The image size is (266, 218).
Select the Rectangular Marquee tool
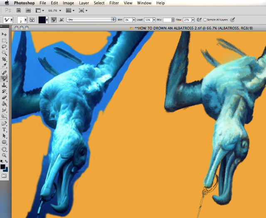coord(4,40)
